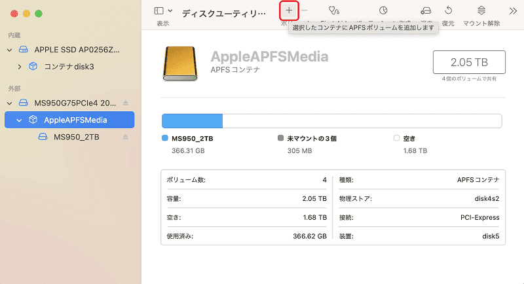Toggle the sidebar view (表示) icon
The image size is (524, 284).
[x=159, y=10]
